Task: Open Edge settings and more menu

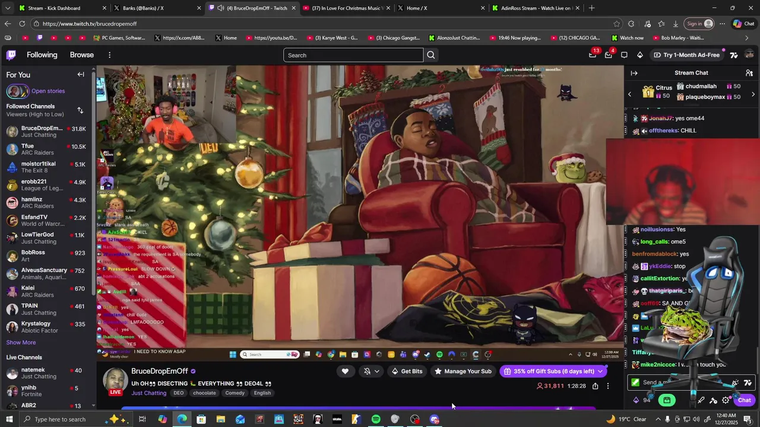Action: [x=722, y=24]
